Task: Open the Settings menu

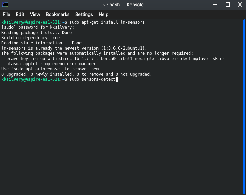Action: coord(84,15)
